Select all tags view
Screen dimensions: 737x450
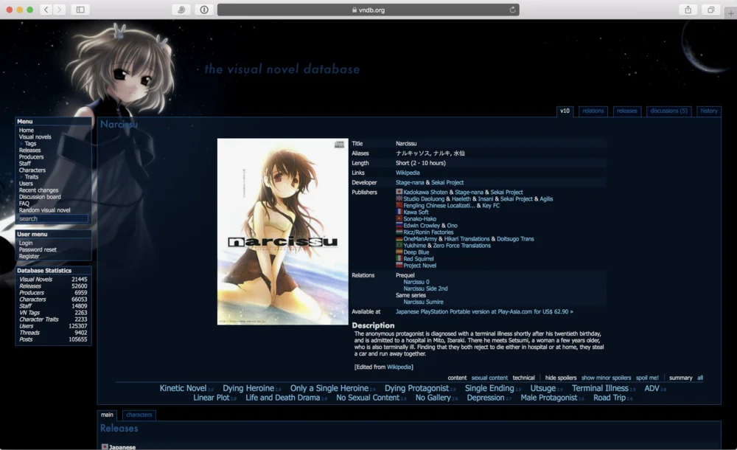(700, 378)
